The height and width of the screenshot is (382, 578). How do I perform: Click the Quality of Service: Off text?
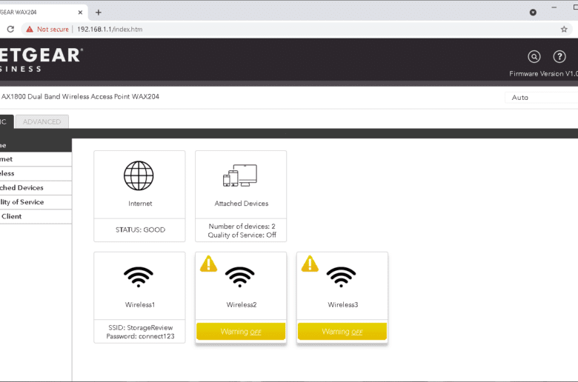242,235
